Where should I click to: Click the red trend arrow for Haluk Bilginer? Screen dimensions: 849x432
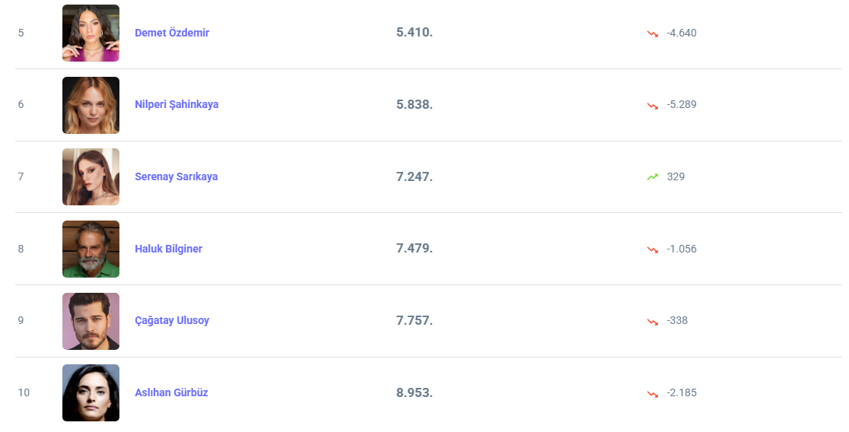(x=652, y=249)
